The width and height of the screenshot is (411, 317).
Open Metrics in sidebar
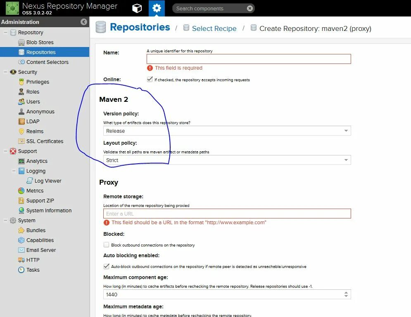(x=35, y=191)
